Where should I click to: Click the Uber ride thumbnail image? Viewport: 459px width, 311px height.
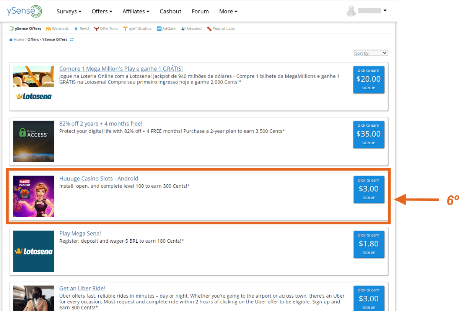pos(34,298)
